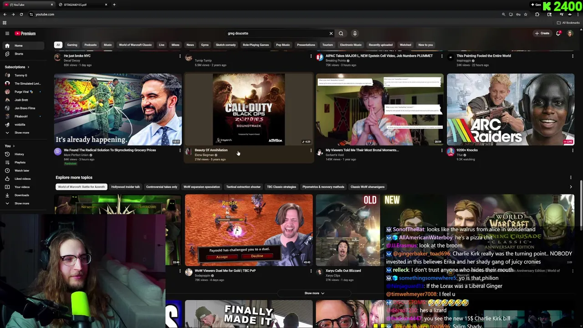Expand Show more below Explore topics videos
This screenshot has height=328, width=583.
(x=314, y=293)
